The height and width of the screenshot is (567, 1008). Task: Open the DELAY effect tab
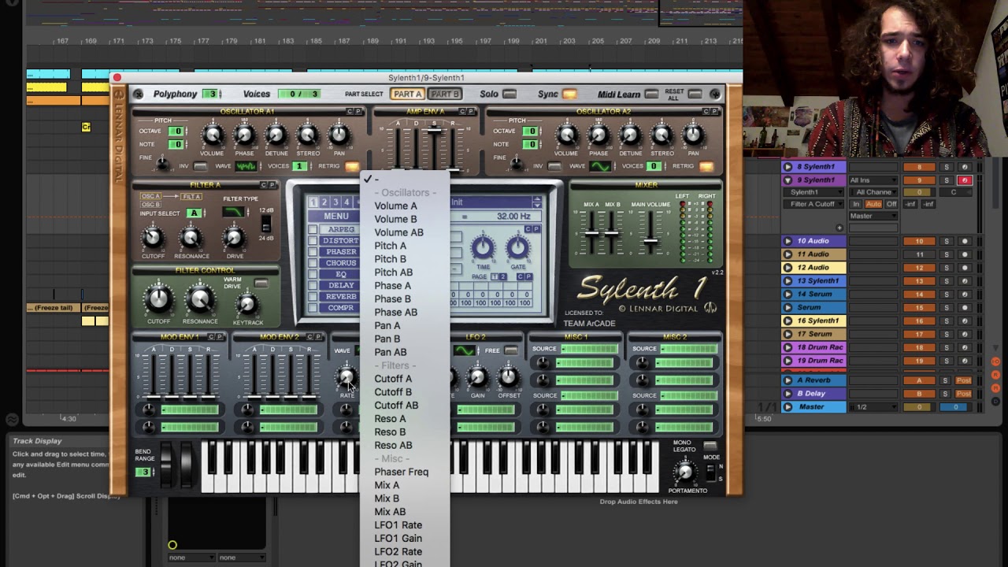tap(340, 286)
